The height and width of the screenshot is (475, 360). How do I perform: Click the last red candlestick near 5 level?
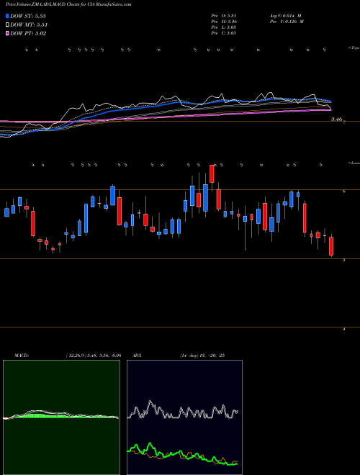[331, 246]
